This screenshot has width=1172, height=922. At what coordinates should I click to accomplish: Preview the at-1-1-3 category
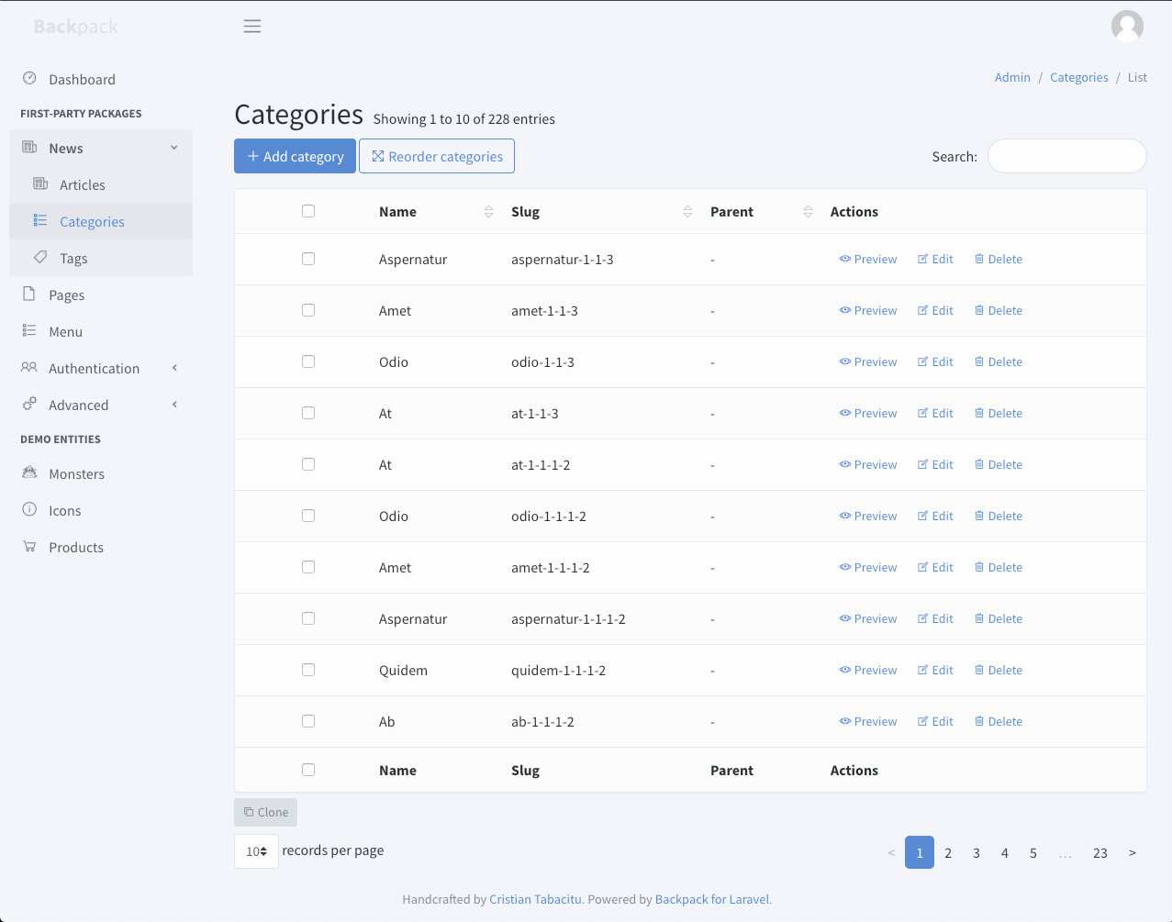[x=868, y=414]
